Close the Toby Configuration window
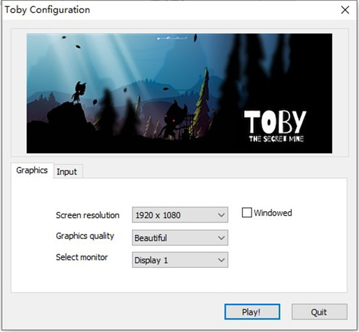 click(x=345, y=10)
